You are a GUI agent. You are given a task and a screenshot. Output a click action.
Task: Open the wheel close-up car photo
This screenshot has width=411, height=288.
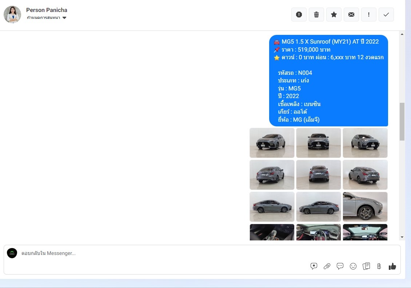(365, 207)
